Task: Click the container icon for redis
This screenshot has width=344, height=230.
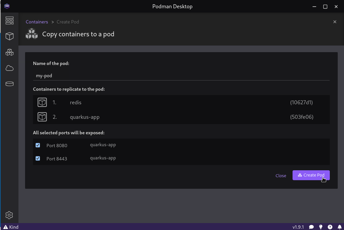Action: point(42,102)
